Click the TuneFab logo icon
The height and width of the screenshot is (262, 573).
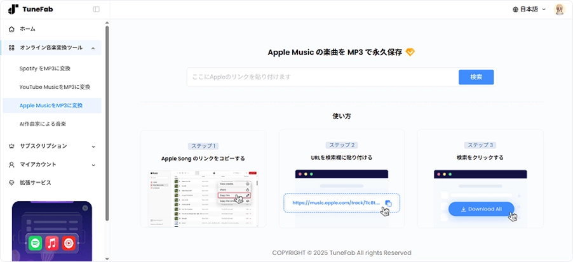coord(13,10)
